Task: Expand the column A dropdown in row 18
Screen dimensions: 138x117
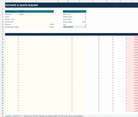Action: tap(18, 47)
